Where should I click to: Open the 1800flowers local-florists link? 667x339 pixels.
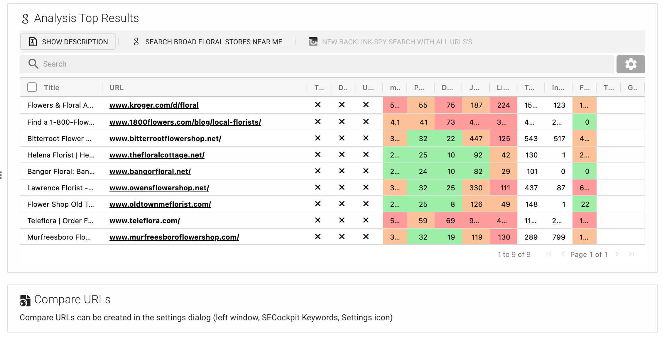tap(185, 122)
